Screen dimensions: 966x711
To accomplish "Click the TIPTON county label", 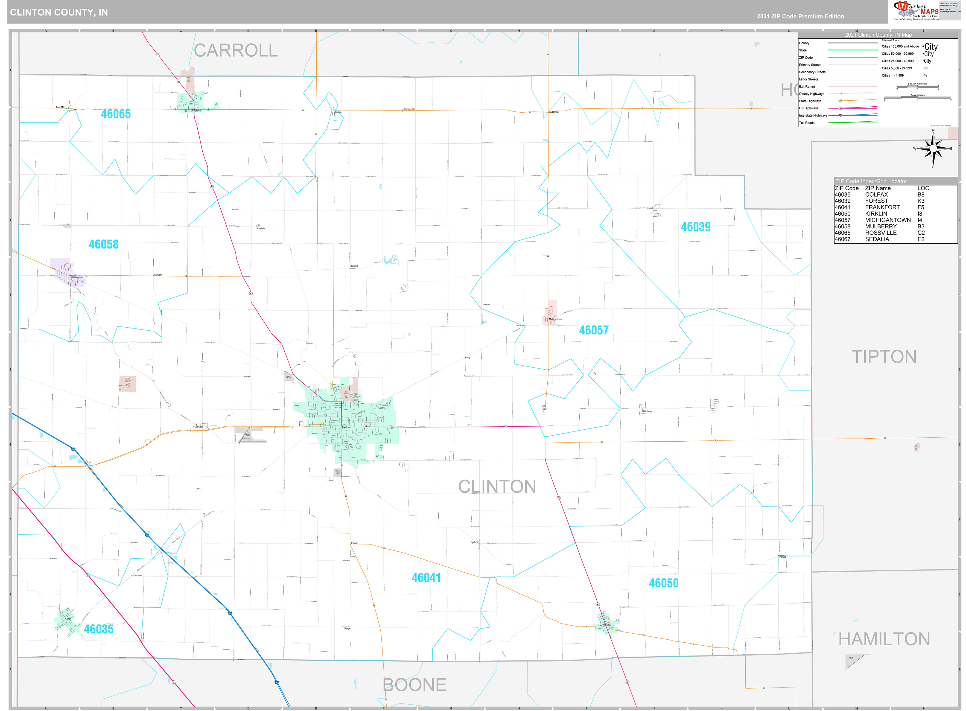I will pyautogui.click(x=884, y=357).
